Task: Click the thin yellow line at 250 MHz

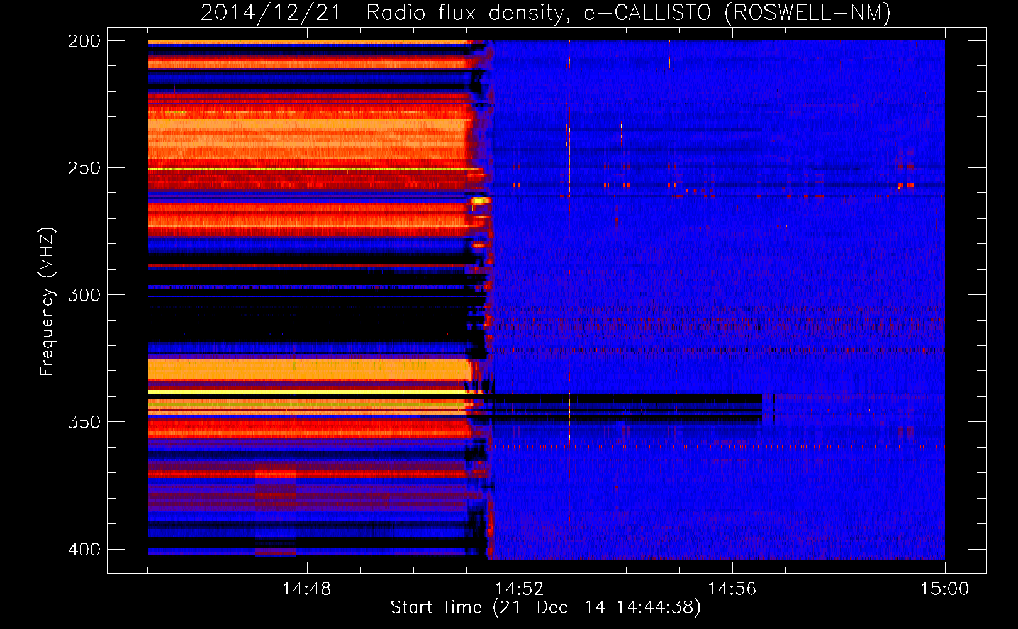Action: [x=308, y=169]
